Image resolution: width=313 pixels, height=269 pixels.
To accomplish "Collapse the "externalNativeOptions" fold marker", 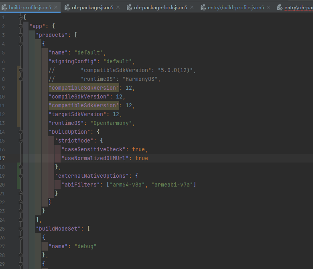I will pos(20,176).
